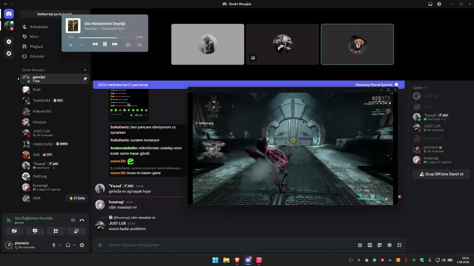Open media player volume control

pyautogui.click(x=71, y=45)
